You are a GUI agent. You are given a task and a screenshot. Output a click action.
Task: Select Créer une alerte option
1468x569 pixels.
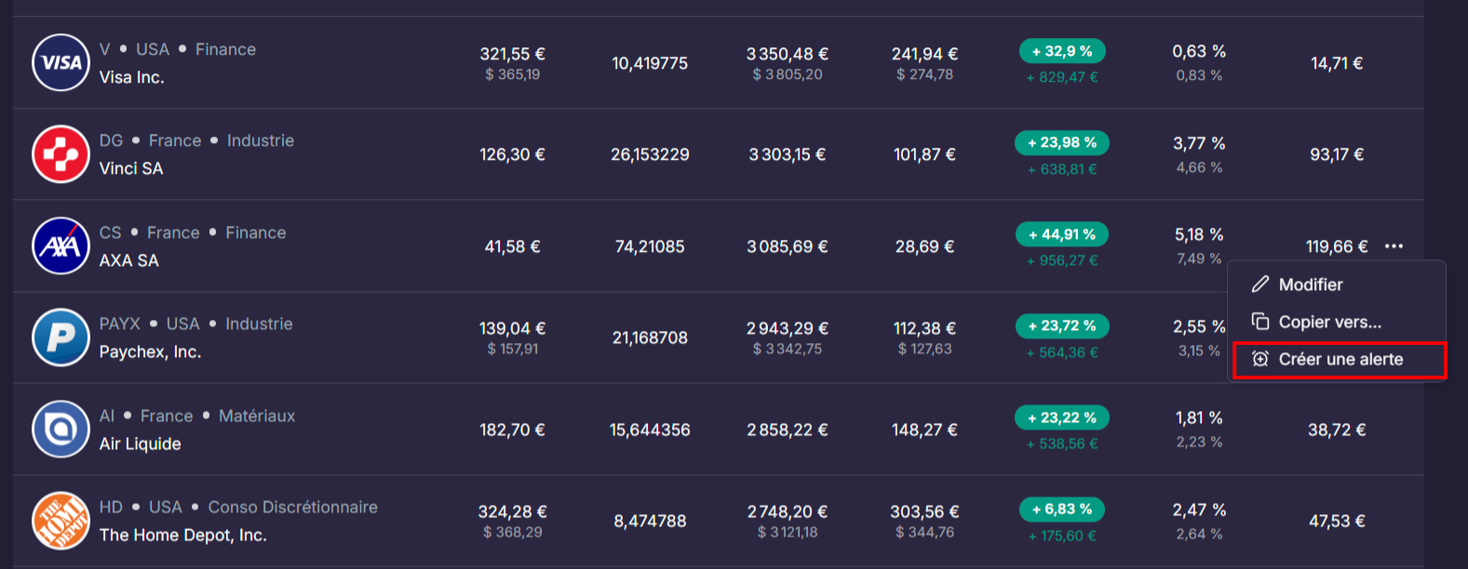click(1340, 360)
